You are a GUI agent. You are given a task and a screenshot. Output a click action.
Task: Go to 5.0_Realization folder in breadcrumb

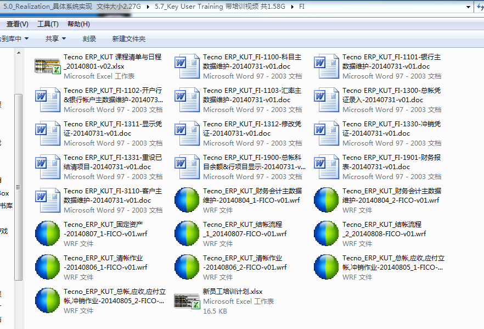tap(72, 7)
